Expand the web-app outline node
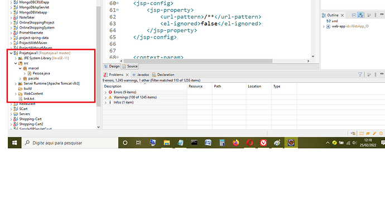Image resolution: width=385 pixels, height=216 pixels. 324,27
